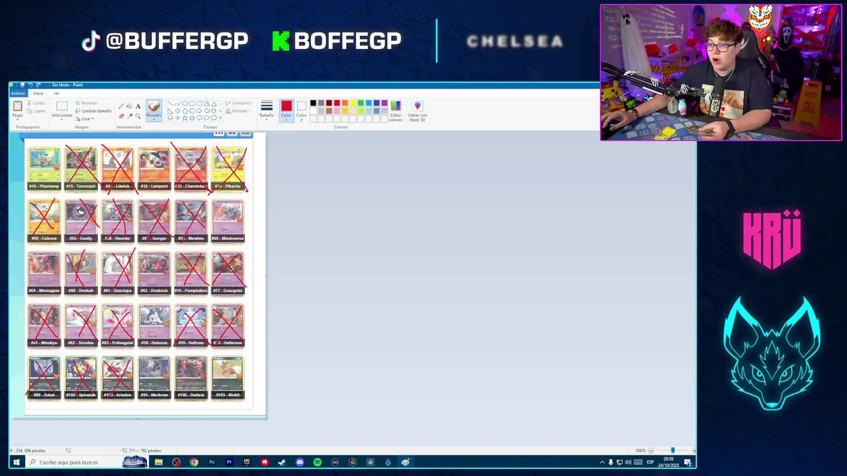Click the #93 - Murkrow card
Viewport: 847px width, 476px height.
(x=154, y=377)
